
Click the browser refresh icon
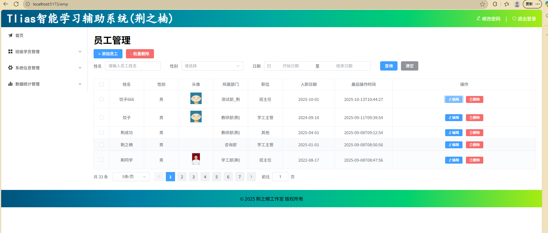16,4
